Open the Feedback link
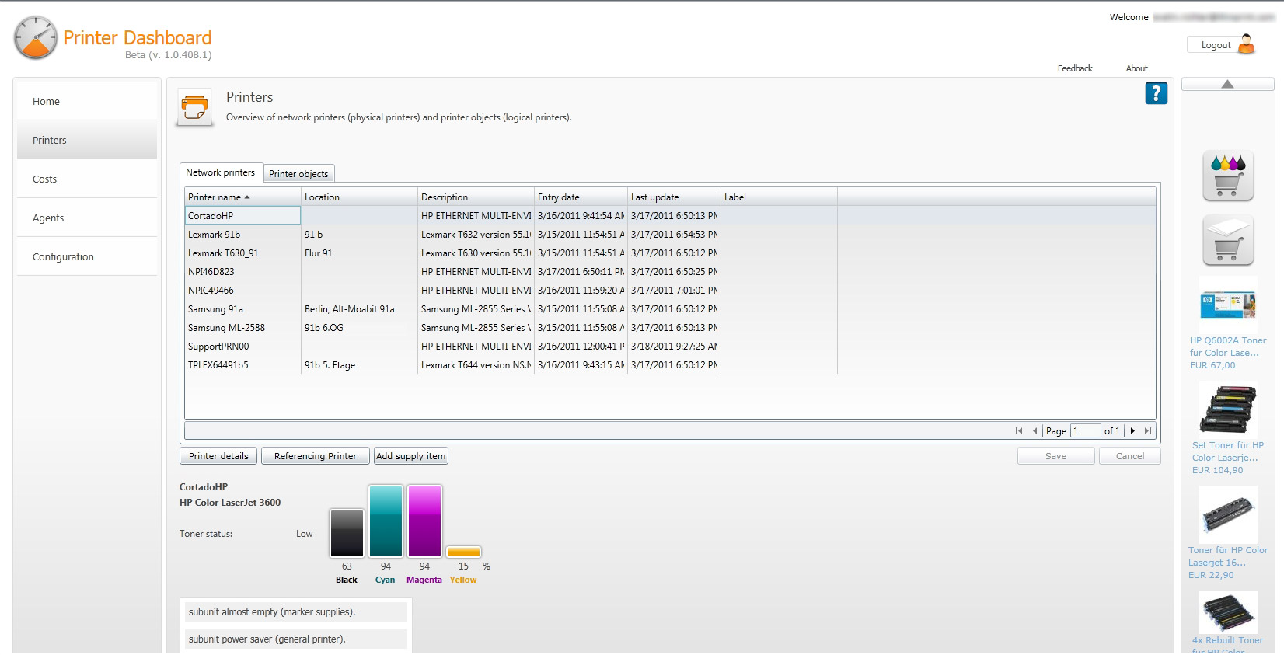Screen dimensions: 1284x655 [1075, 68]
